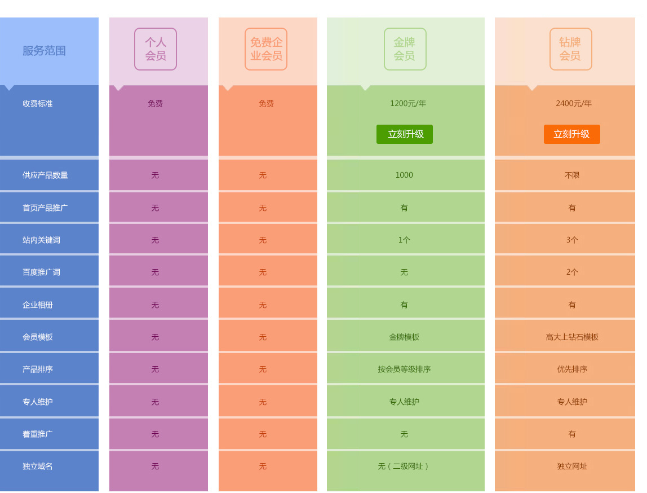Click the 独立域名 row label

[x=38, y=466]
